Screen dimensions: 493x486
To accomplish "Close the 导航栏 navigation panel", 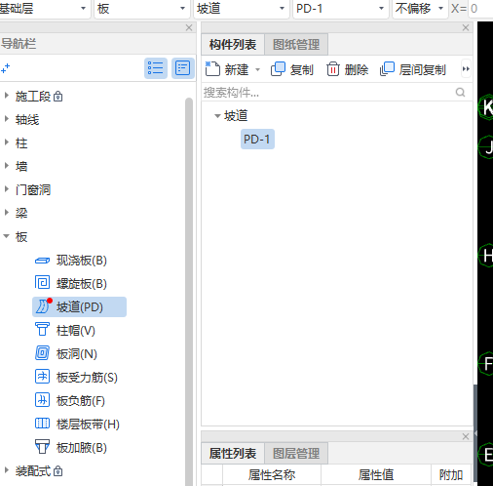I will pos(189,28).
